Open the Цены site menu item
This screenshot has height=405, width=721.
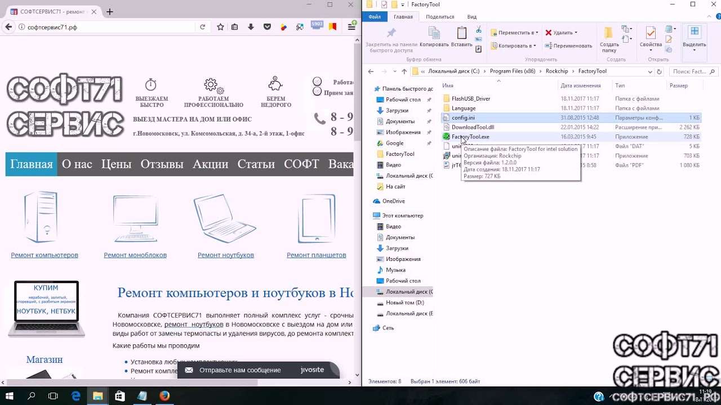[x=116, y=164]
